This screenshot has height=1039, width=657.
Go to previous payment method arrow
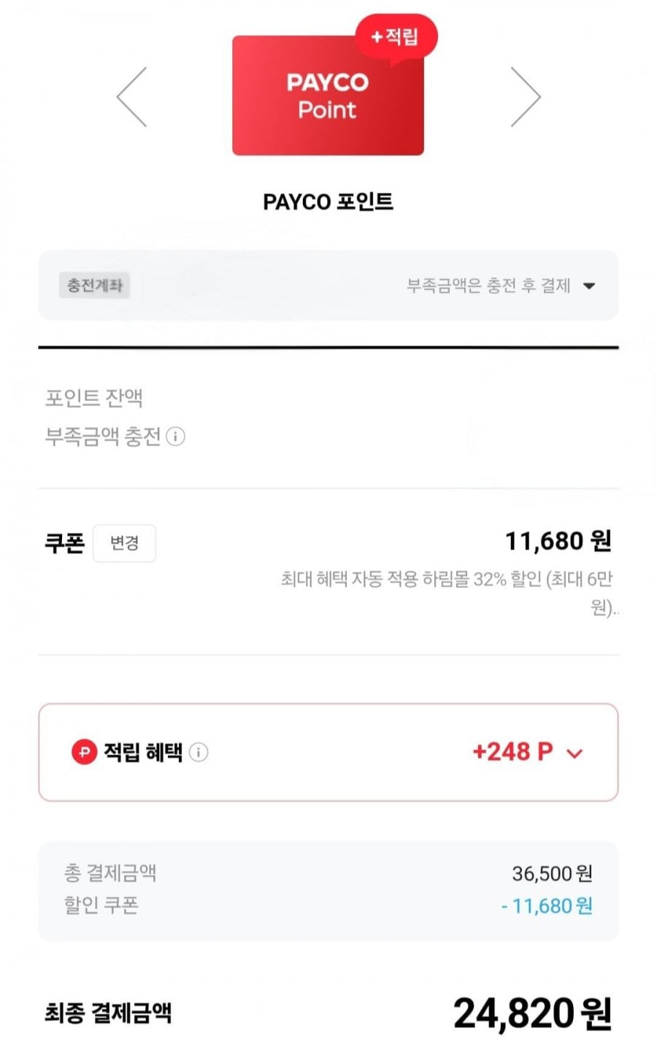[x=132, y=97]
